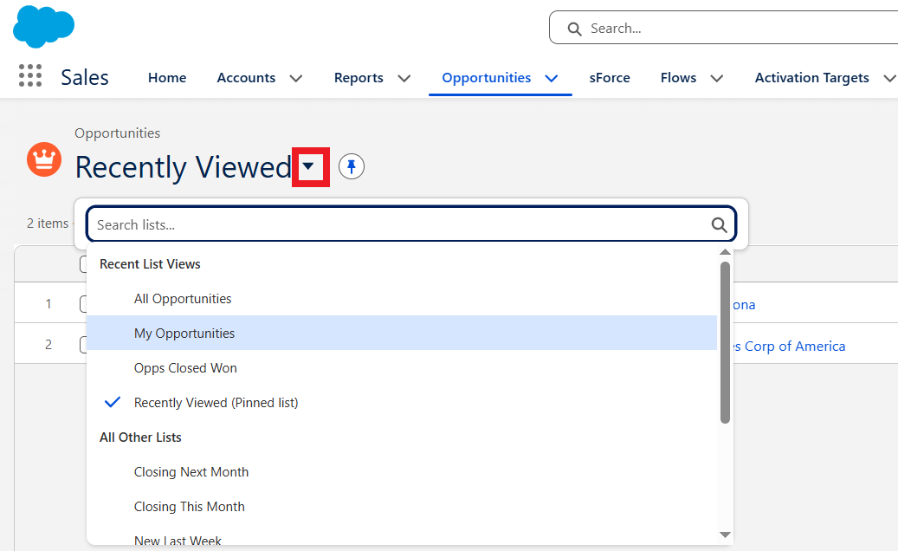Select Recently Viewed (Pinned list) option

pos(402,402)
